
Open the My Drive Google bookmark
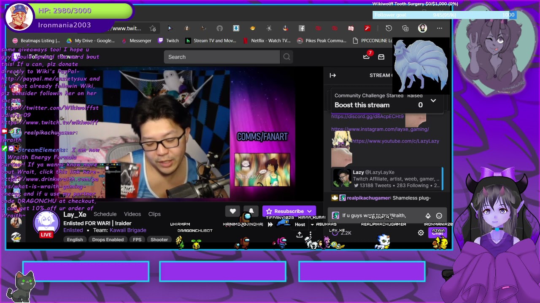pyautogui.click(x=91, y=41)
